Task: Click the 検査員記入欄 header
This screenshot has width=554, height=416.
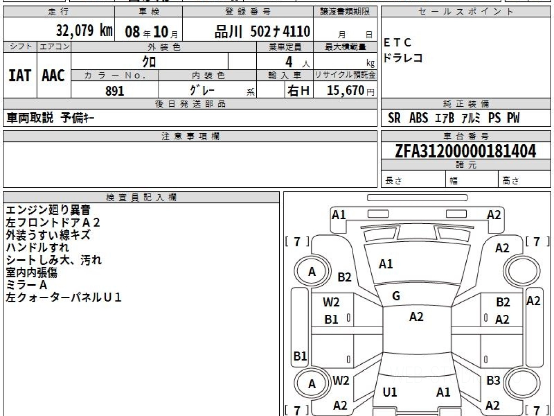Action: coord(141,197)
